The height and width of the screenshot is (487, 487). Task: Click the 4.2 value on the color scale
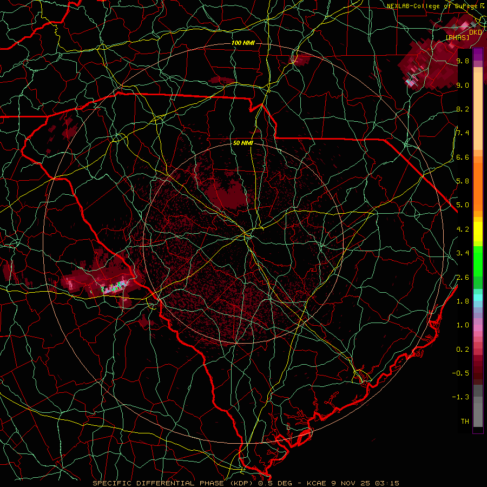(x=463, y=229)
